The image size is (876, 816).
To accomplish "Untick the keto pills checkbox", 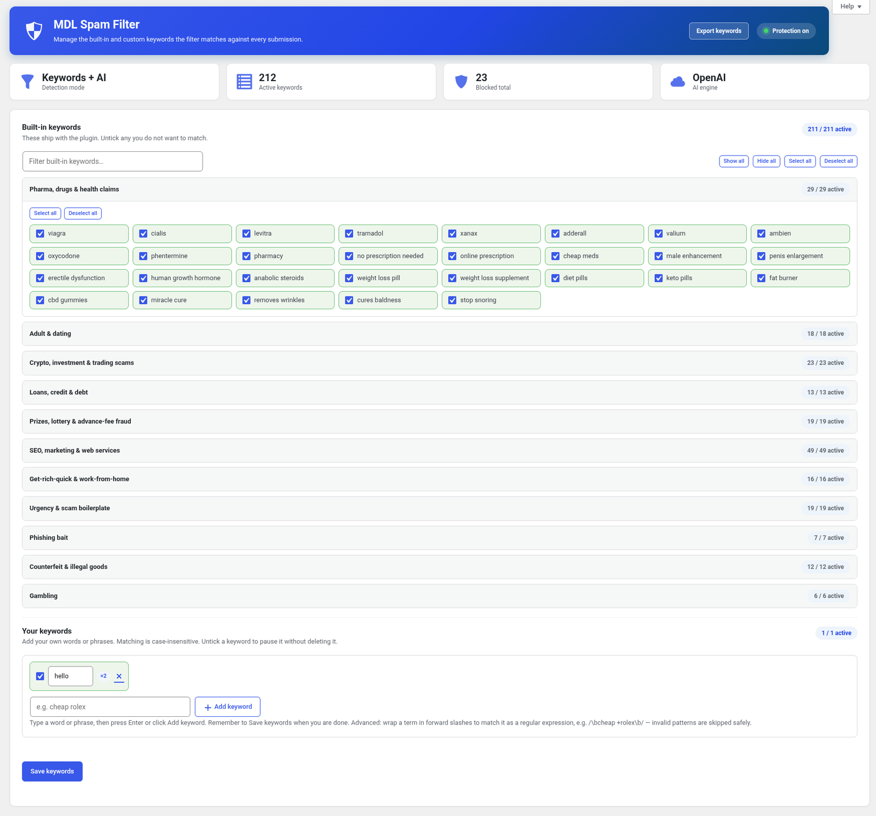I will [x=659, y=278].
